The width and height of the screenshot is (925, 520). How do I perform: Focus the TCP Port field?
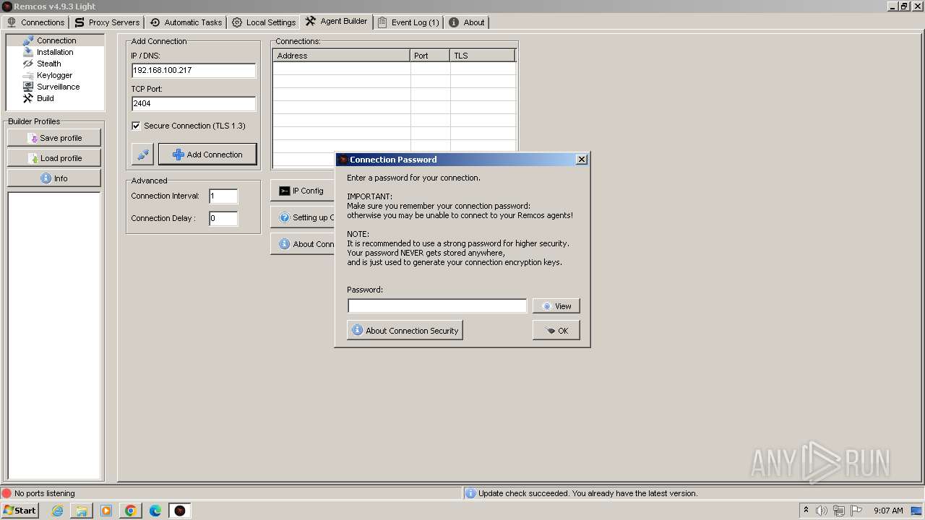click(x=194, y=103)
